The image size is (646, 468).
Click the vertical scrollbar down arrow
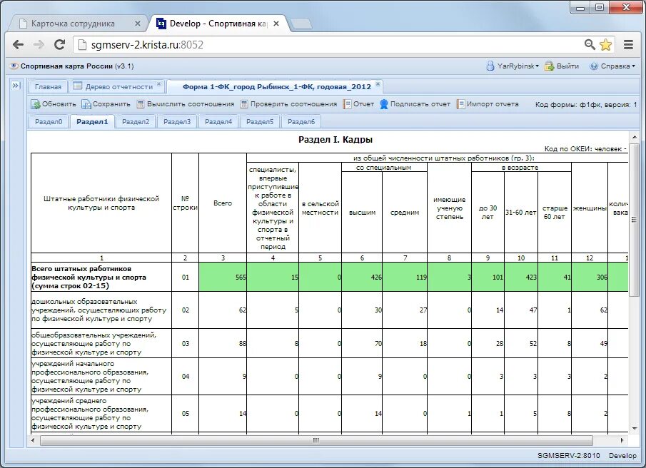(635, 429)
